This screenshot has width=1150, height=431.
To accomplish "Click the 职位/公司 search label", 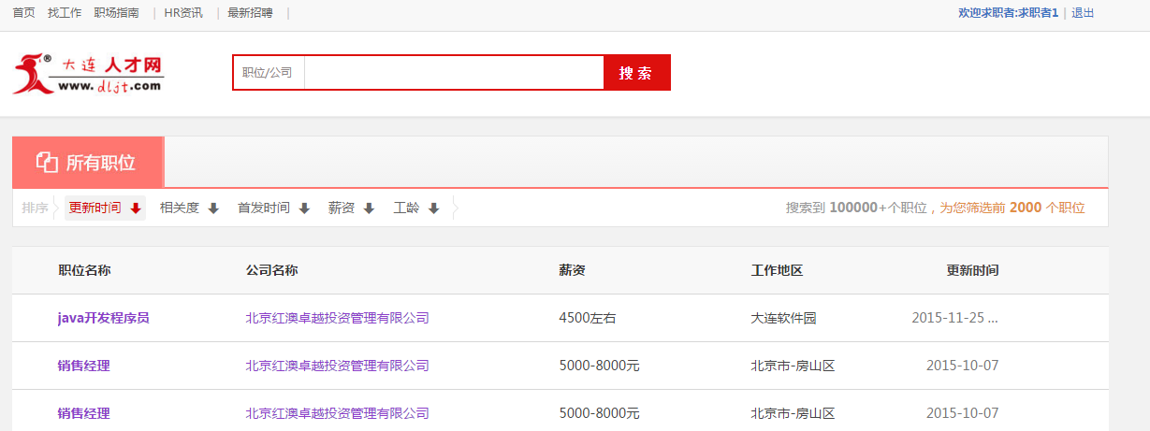I will 268,73.
